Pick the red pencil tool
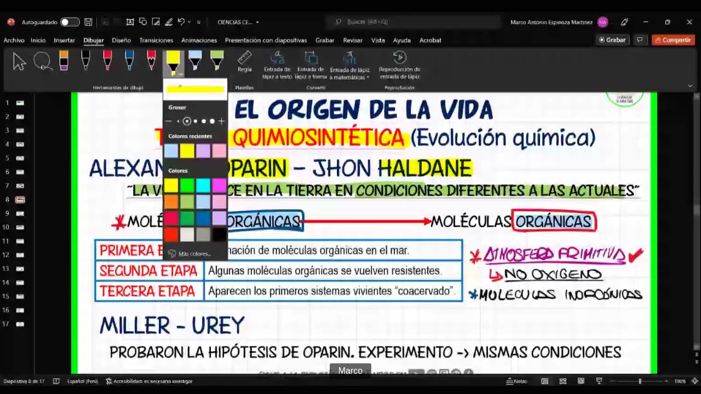Screen dimensions: 701x394 point(151,61)
